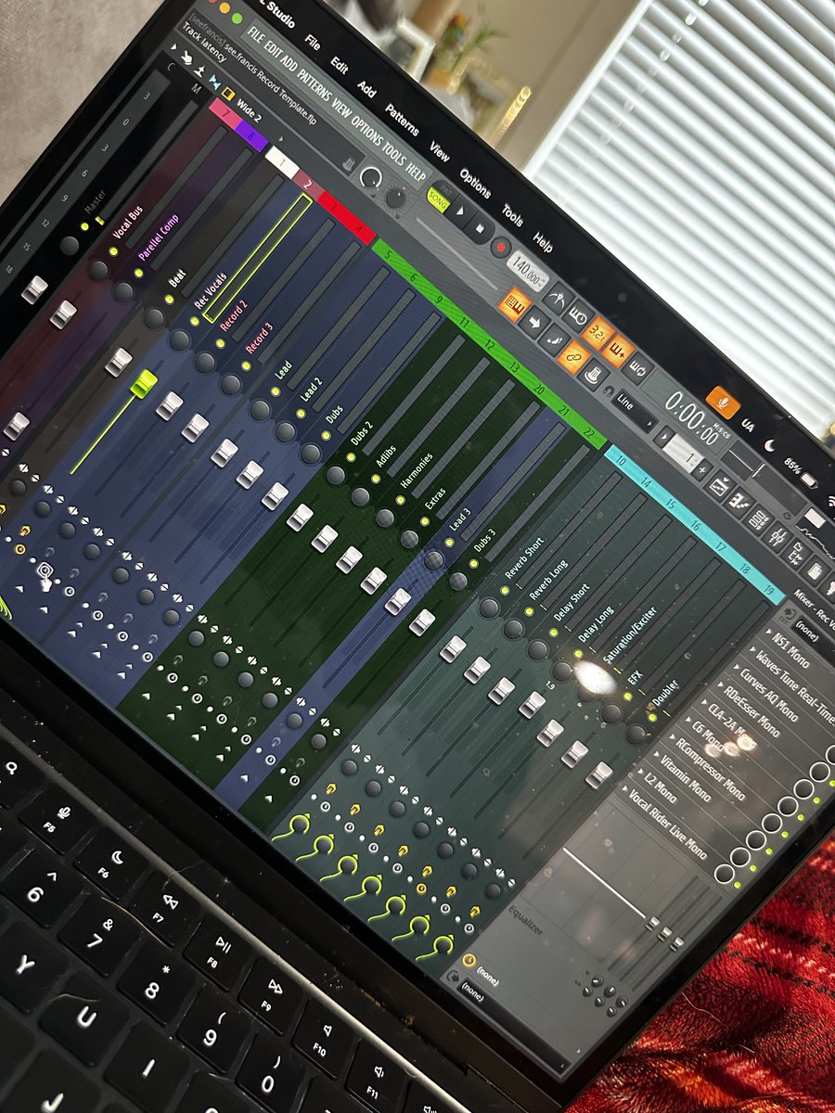The image size is (835, 1113).
Task: Click the Master track volume fader
Action: (34, 288)
